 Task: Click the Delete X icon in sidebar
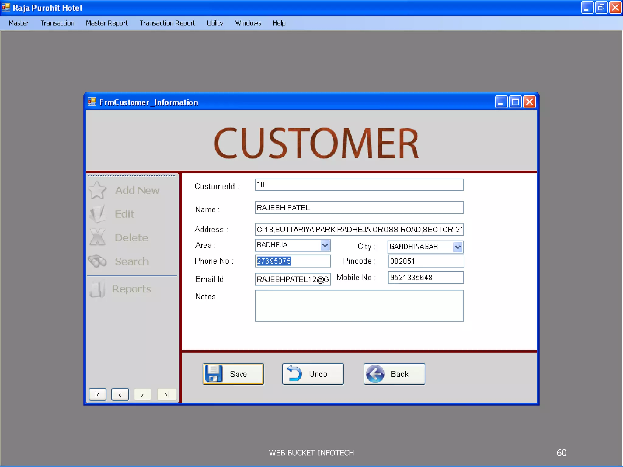97,237
